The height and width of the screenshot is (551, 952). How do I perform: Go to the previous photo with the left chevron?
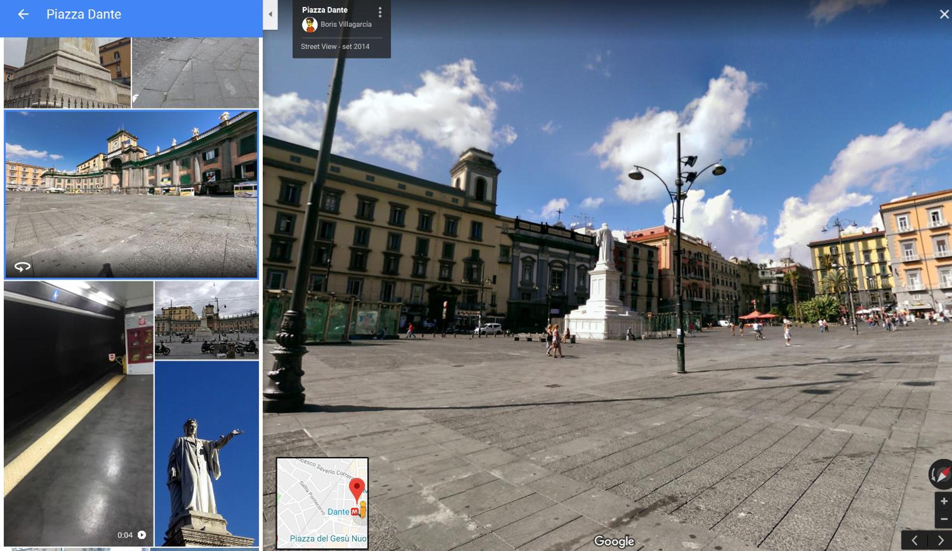[x=914, y=540]
